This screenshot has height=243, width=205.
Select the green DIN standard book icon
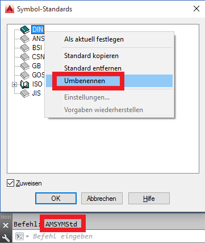point(25,30)
